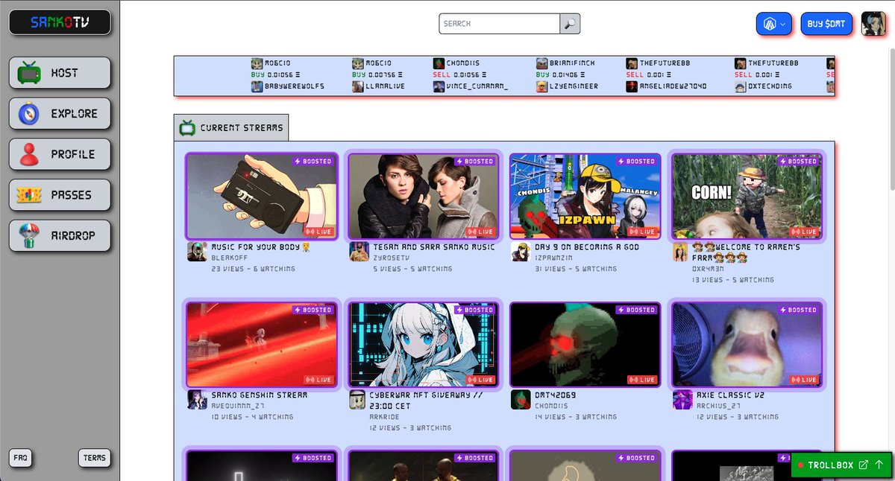The width and height of the screenshot is (895, 481).
Task: Click 0xr4m3n's avatar icon
Action: pos(680,252)
